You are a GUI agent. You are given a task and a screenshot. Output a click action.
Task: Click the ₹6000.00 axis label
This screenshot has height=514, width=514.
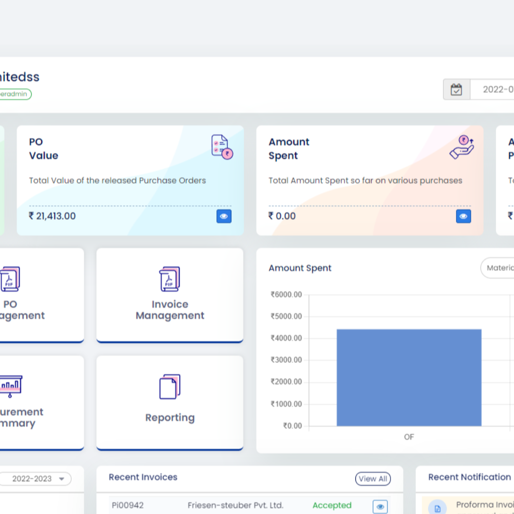point(286,294)
